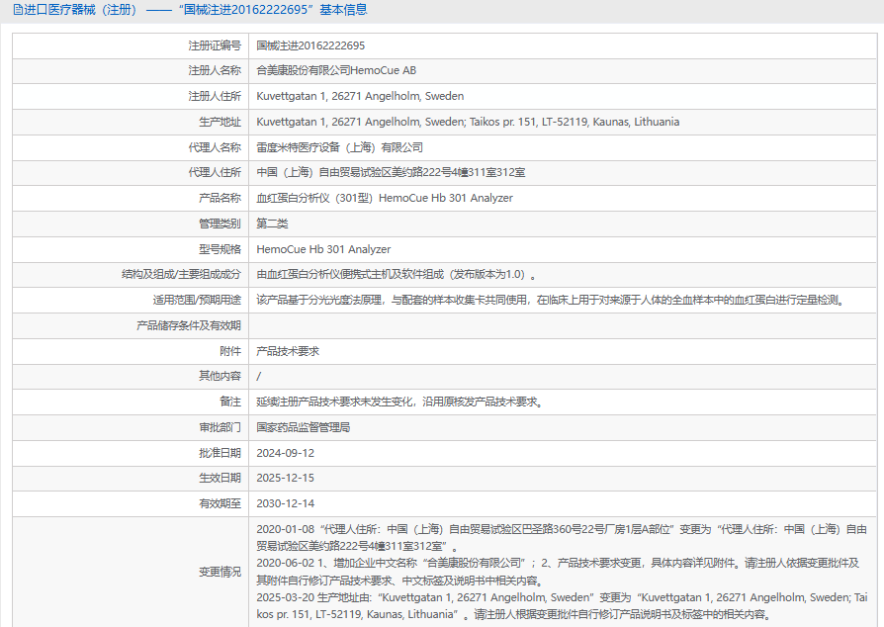The image size is (884, 627).
Task: Click the 审批部门 label
Action: [220, 427]
